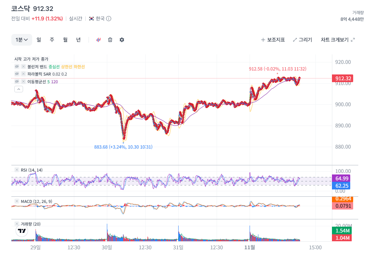Click the 그리기 drawing button
The width and height of the screenshot is (370, 269).
(302, 40)
